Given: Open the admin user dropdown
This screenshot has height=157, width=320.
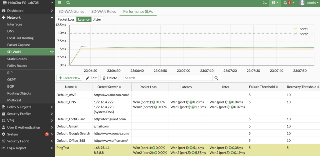Looking at the screenshot, I should tap(309, 3).
